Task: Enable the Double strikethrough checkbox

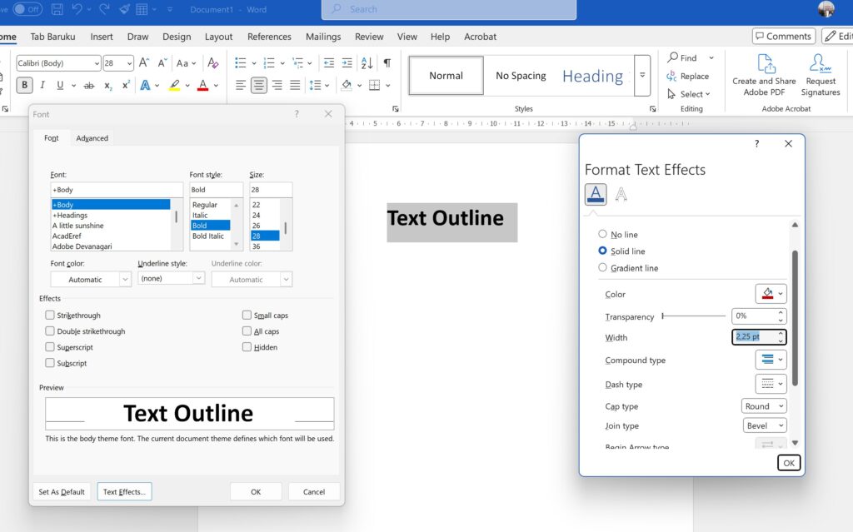Action: pos(50,331)
